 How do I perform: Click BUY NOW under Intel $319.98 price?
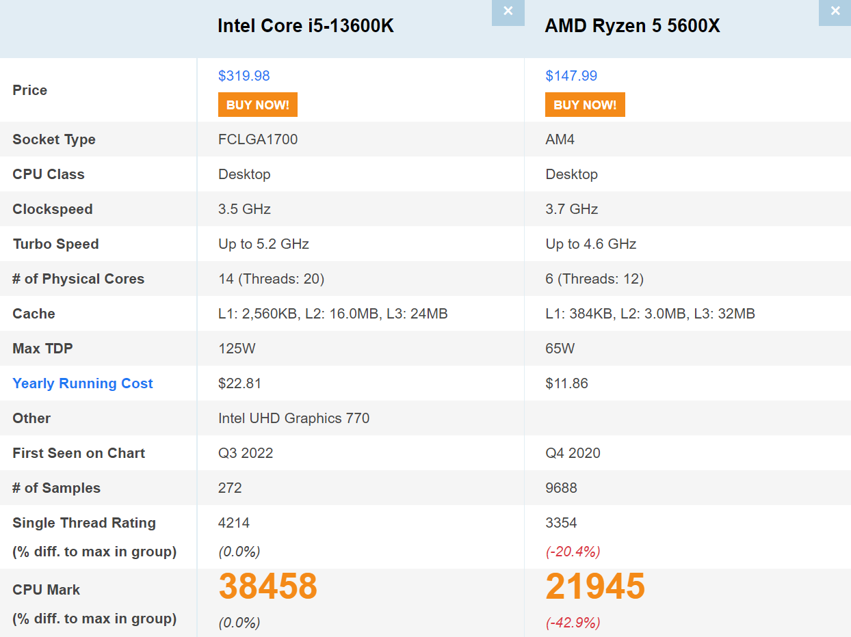click(258, 105)
